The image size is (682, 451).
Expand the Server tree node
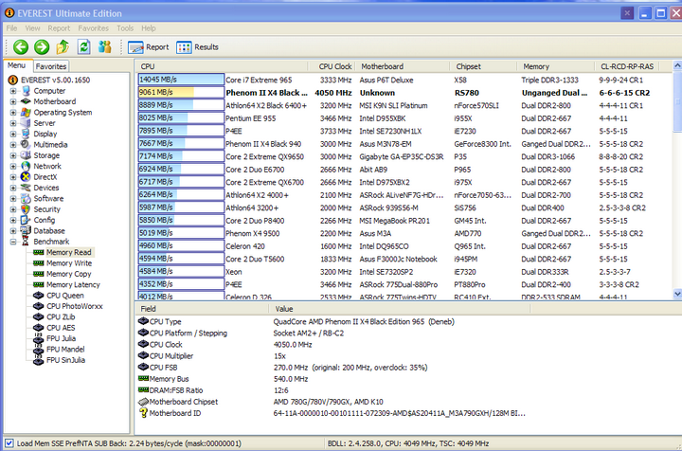tap(13, 123)
